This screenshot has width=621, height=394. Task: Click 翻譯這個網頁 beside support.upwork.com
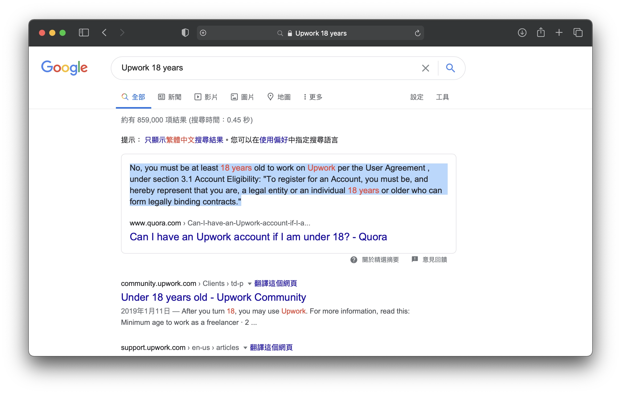coord(271,348)
